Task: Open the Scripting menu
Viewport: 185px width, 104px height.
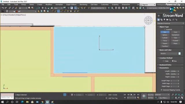Action: click(x=115, y=5)
